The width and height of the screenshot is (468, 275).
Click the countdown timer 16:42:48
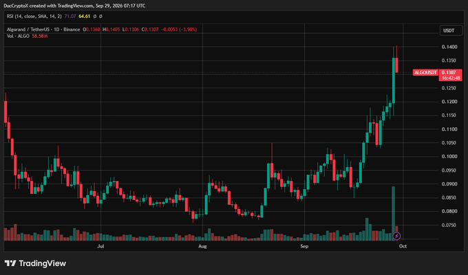(x=451, y=78)
